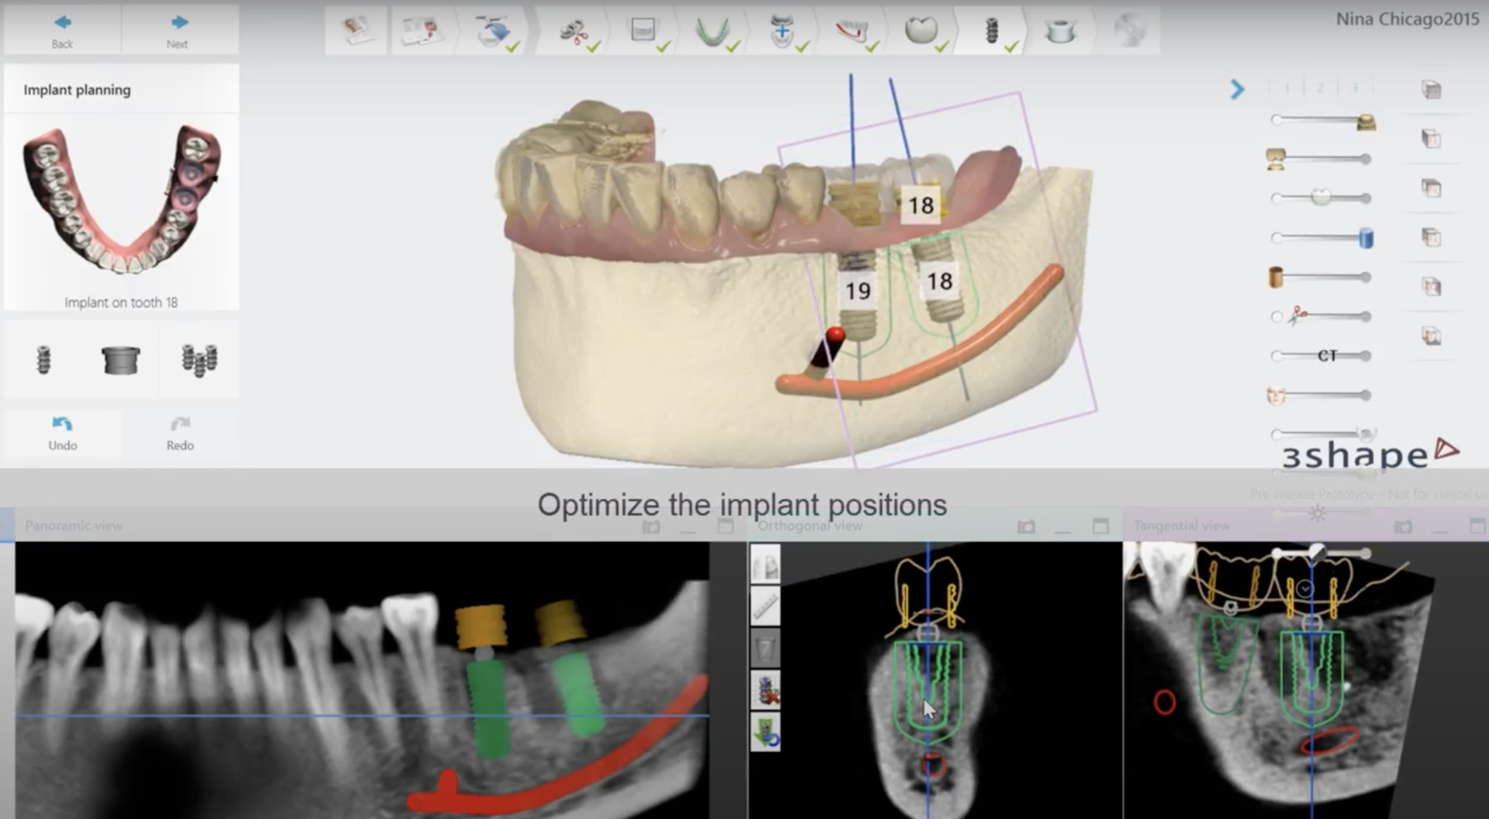Screen dimensions: 1489x819
Task: Click the Undo button
Action: (x=63, y=433)
